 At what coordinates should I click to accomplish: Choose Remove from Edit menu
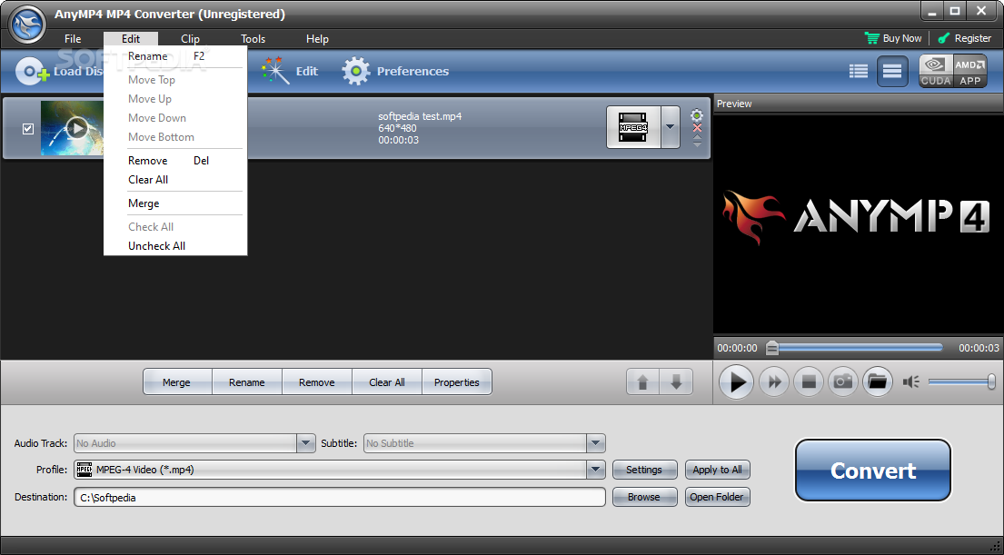pyautogui.click(x=174, y=161)
